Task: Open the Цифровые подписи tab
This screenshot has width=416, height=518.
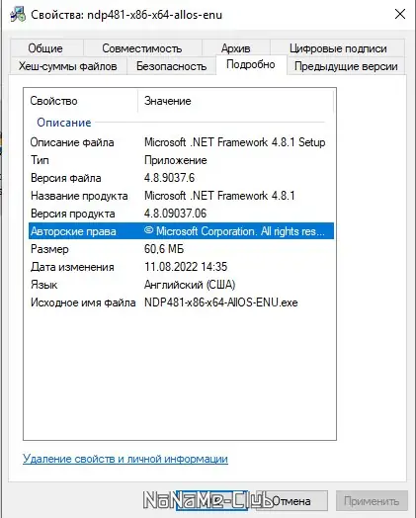Action: (x=338, y=48)
